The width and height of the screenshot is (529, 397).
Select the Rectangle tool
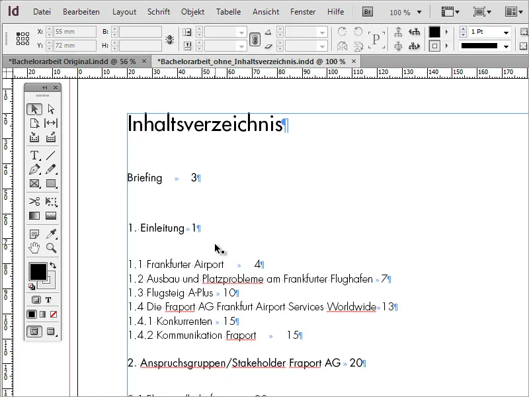click(x=51, y=184)
